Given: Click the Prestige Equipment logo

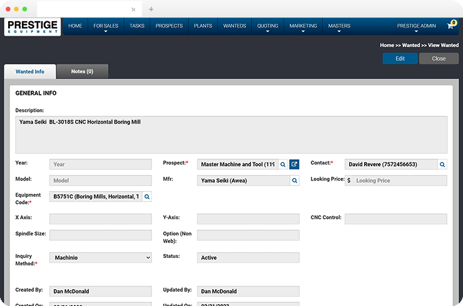Looking at the screenshot, I should pos(33,27).
